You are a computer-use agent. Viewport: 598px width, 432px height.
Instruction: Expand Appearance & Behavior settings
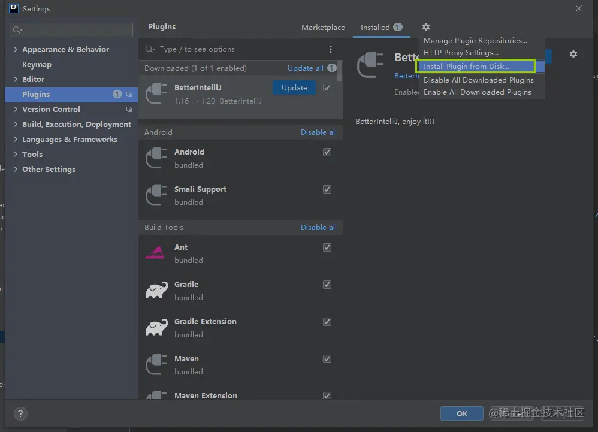(x=16, y=49)
